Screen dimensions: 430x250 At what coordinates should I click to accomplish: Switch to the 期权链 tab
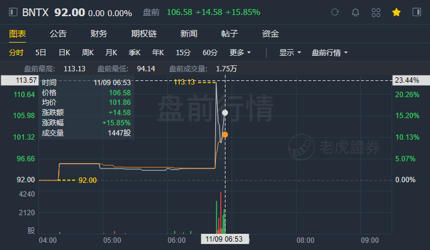(144, 34)
